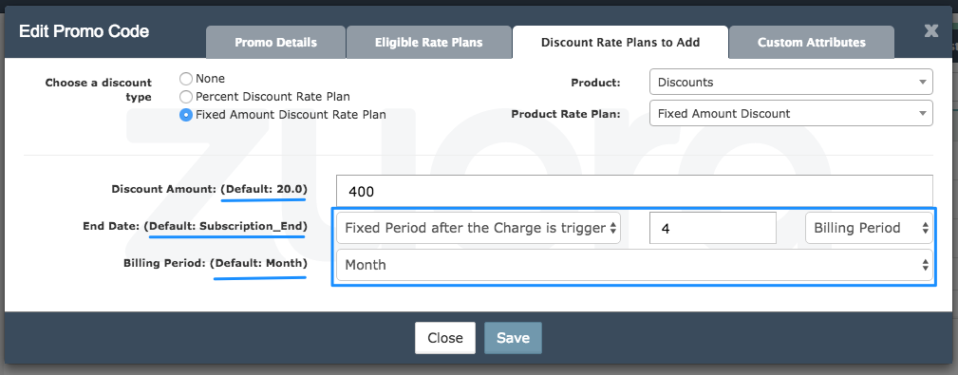This screenshot has width=958, height=375.
Task: Open the End Date type dropdown
Action: (479, 228)
